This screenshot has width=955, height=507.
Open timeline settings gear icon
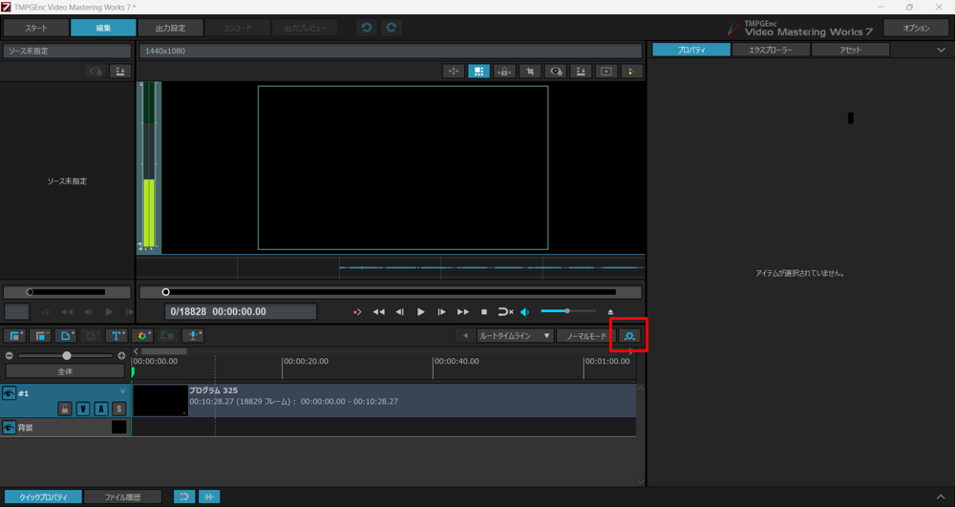[x=629, y=336]
